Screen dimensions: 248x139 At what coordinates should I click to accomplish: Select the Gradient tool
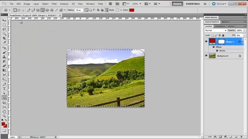pos(4,70)
